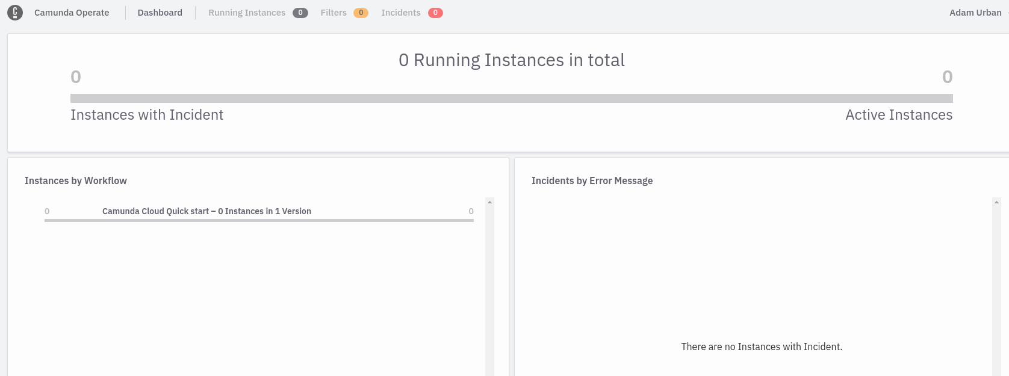Screen dimensions: 1009x376
Task: Click scroll-up arrow in Instances by Workflow panel
Action: pos(489,202)
